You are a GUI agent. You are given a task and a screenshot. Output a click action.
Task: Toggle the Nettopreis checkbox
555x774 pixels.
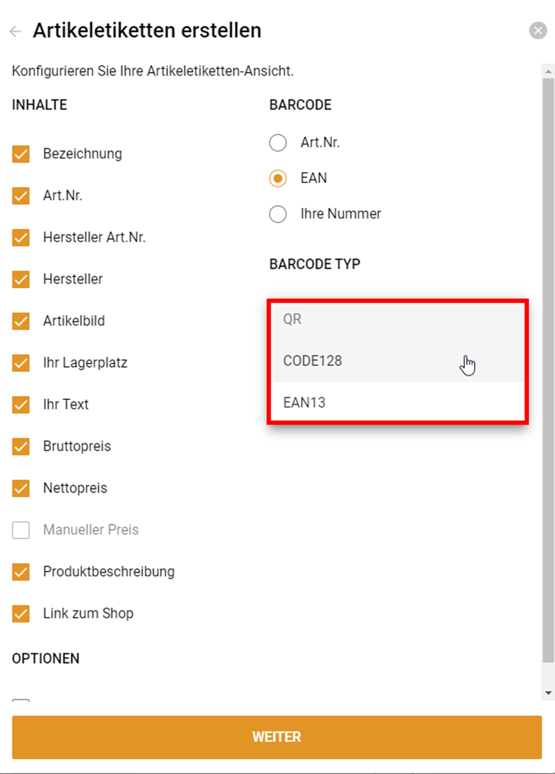tap(21, 488)
